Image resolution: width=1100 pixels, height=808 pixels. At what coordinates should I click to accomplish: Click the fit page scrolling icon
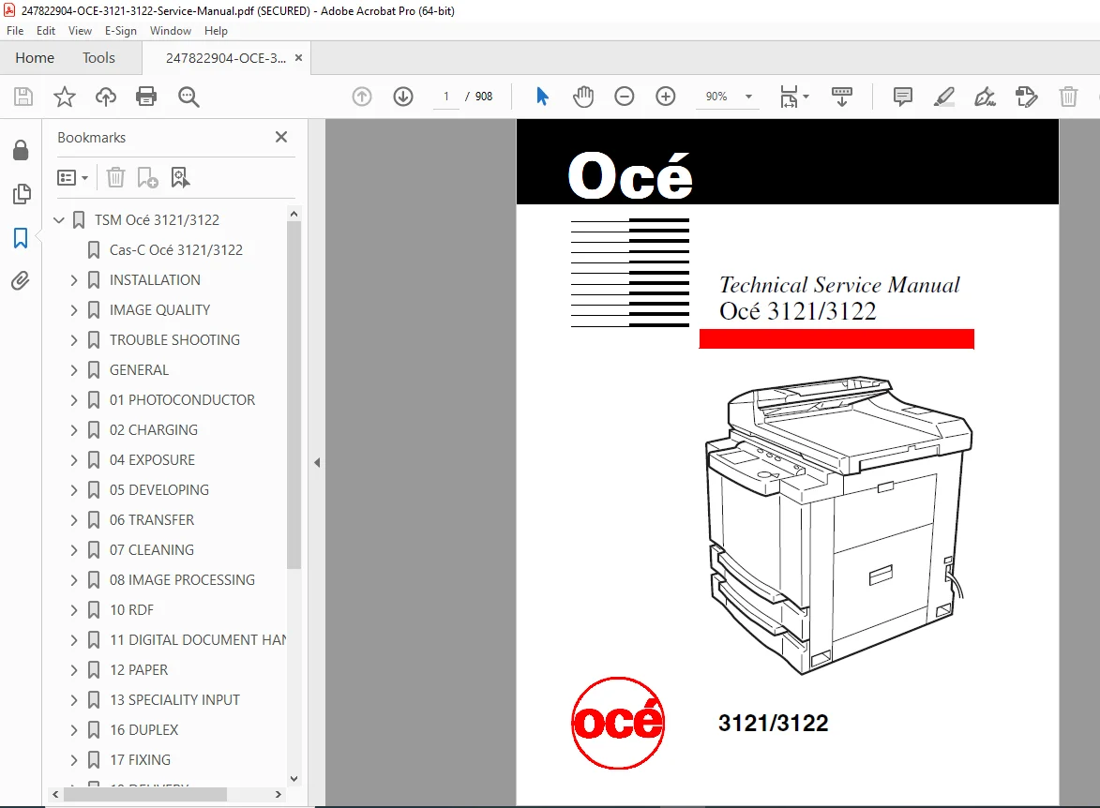(789, 97)
